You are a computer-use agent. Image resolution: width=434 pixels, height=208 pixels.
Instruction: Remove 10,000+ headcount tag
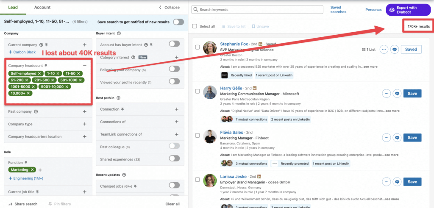click(x=28, y=93)
